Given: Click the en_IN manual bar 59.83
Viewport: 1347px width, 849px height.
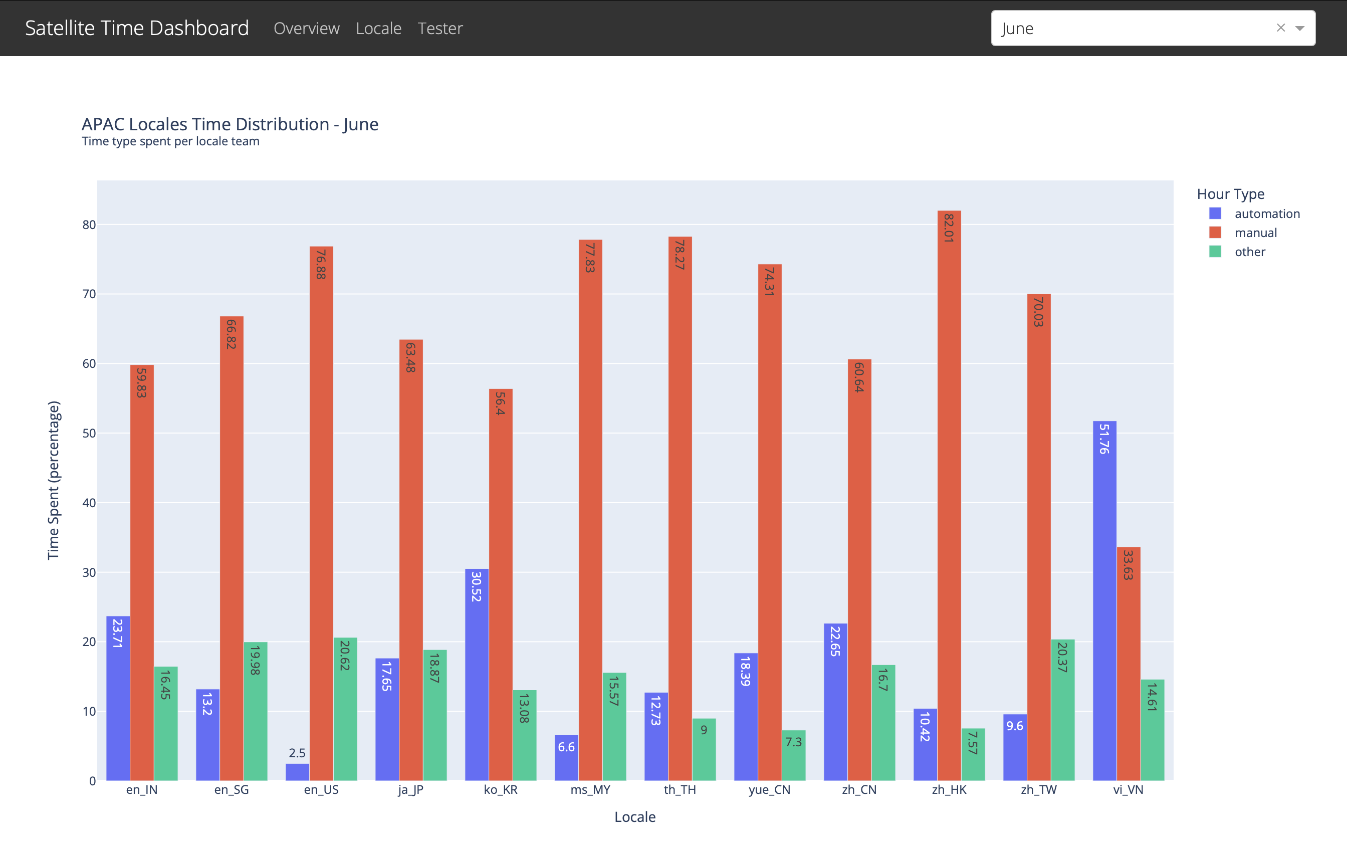Looking at the screenshot, I should (x=142, y=573).
